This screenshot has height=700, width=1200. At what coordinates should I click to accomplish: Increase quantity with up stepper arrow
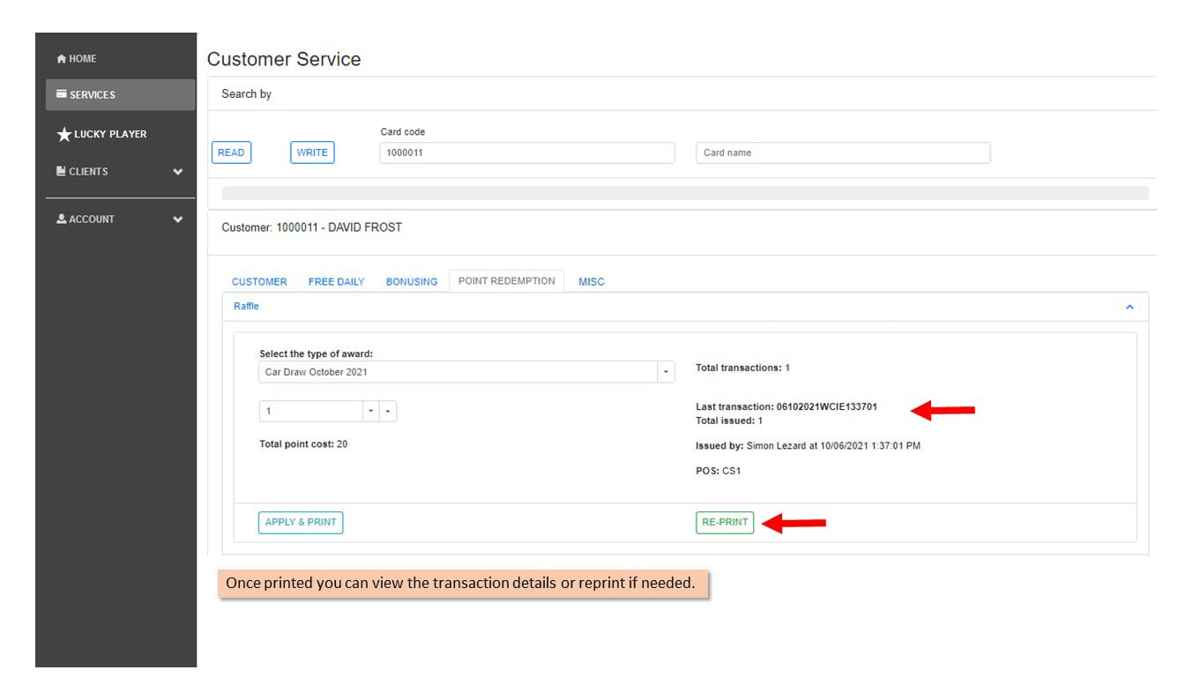point(389,412)
